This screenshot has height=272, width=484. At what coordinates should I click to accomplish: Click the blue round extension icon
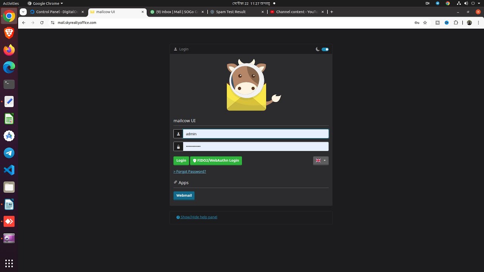coord(447,23)
